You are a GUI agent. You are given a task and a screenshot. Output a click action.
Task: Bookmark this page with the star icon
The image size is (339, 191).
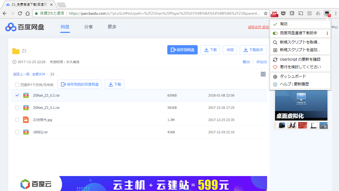[x=265, y=13]
